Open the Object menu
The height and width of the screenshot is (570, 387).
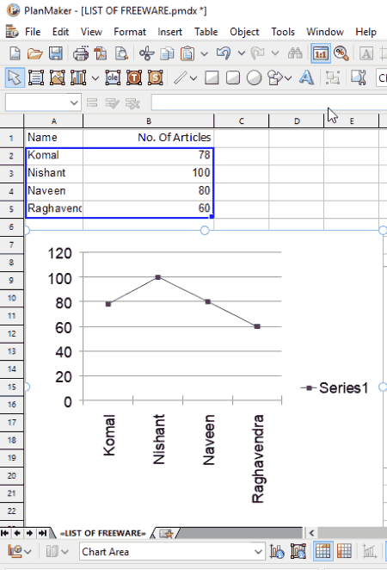tap(244, 32)
